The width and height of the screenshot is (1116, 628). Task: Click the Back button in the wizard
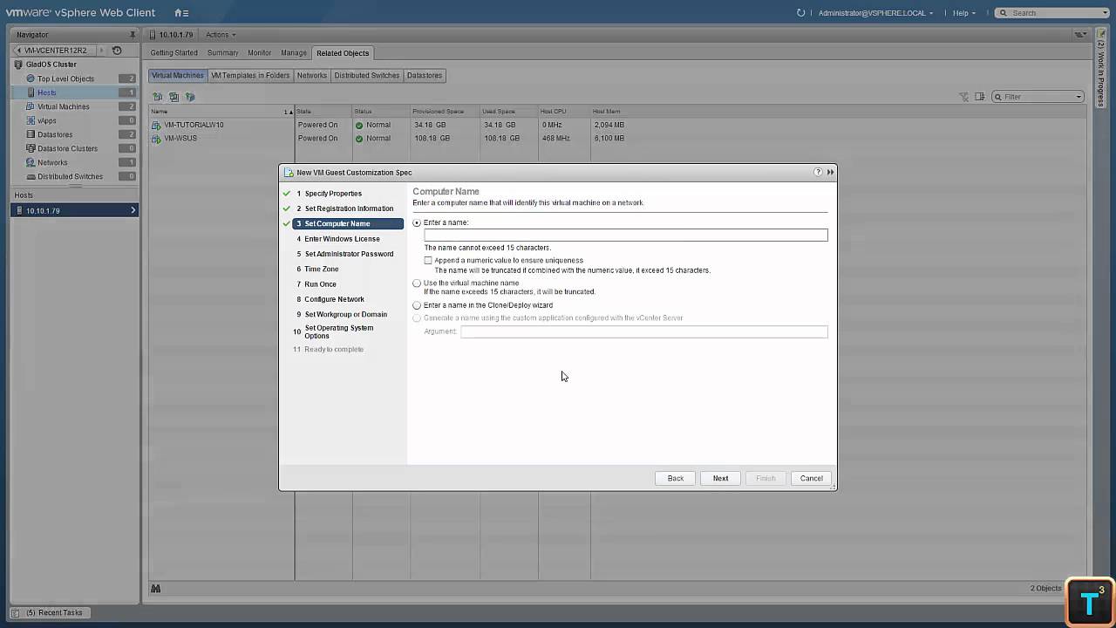[x=676, y=478]
